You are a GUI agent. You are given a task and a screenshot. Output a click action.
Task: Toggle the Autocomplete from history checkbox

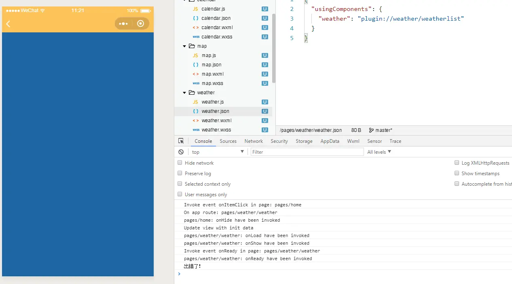(x=457, y=184)
